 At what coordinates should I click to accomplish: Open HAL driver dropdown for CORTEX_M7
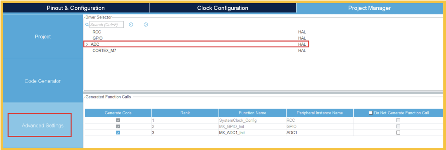(302, 51)
